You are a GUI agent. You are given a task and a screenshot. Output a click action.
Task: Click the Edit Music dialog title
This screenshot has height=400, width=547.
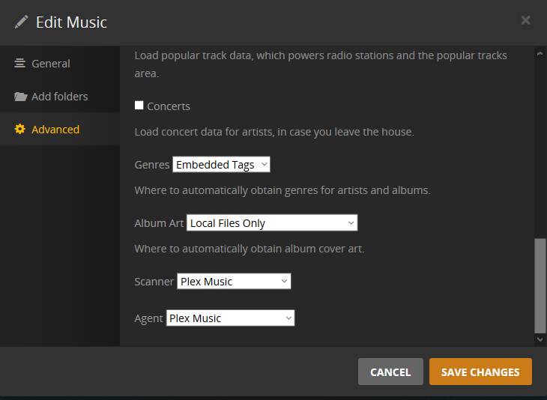tap(71, 22)
